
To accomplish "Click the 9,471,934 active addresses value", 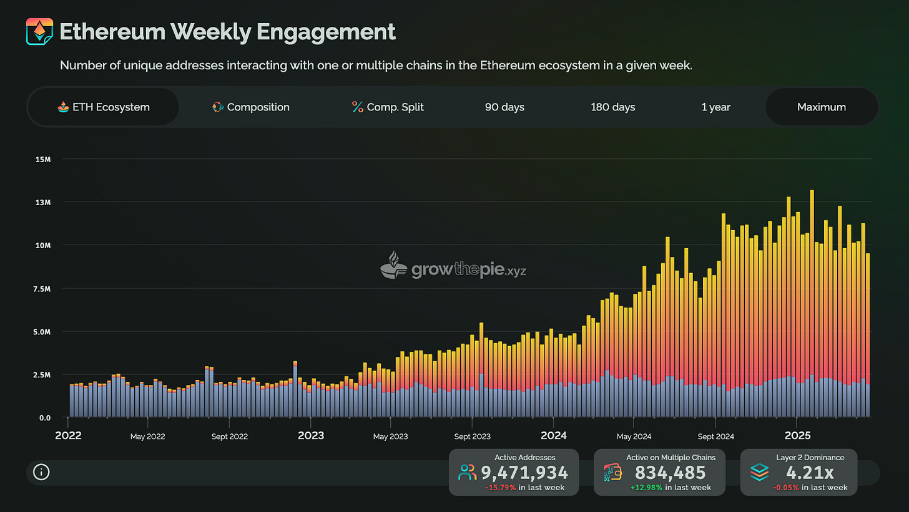I will (524, 472).
